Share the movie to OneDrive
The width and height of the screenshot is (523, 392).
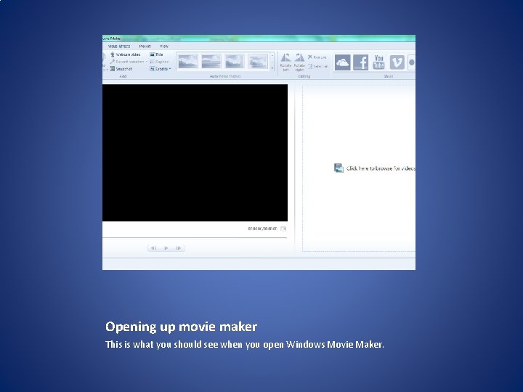(x=343, y=62)
